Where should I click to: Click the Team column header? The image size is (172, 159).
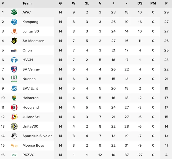tap(27, 3)
